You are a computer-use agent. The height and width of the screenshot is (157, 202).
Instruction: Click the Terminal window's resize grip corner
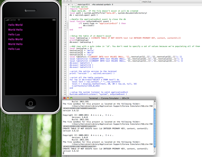tap(155, 154)
